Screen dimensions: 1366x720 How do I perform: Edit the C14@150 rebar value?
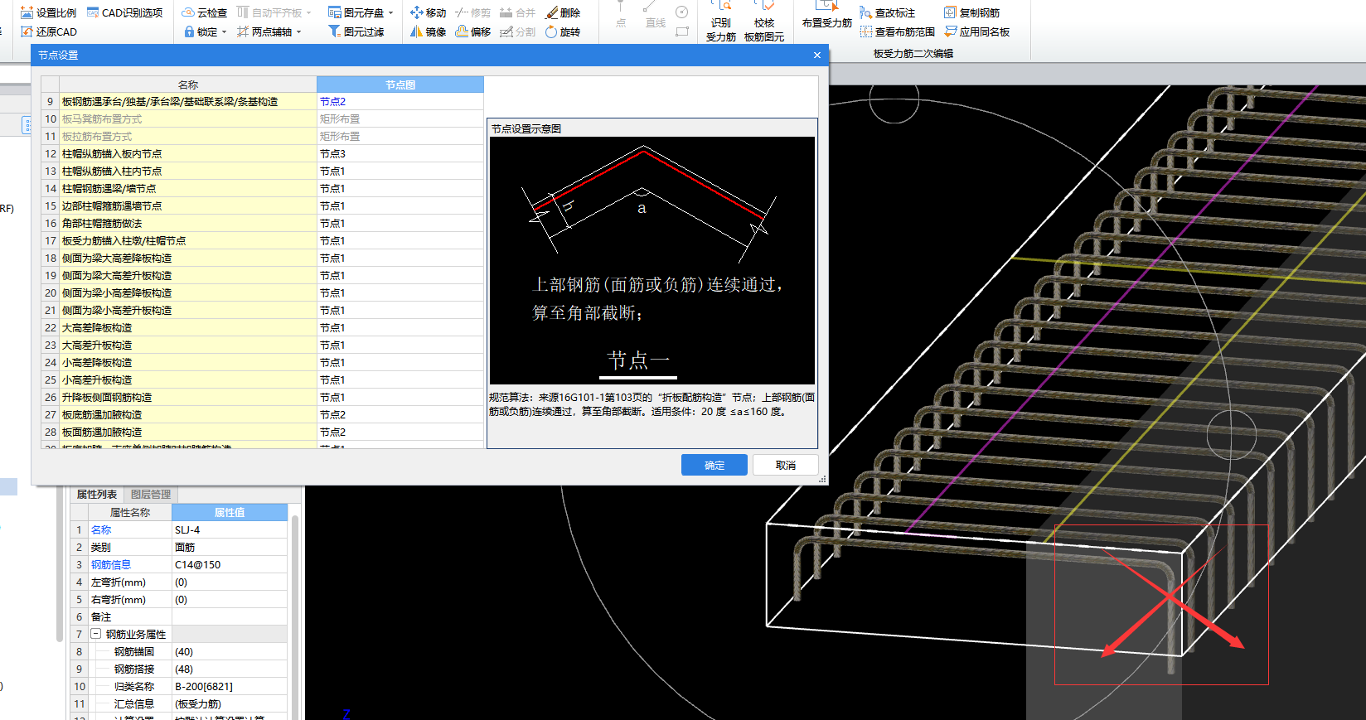230,564
